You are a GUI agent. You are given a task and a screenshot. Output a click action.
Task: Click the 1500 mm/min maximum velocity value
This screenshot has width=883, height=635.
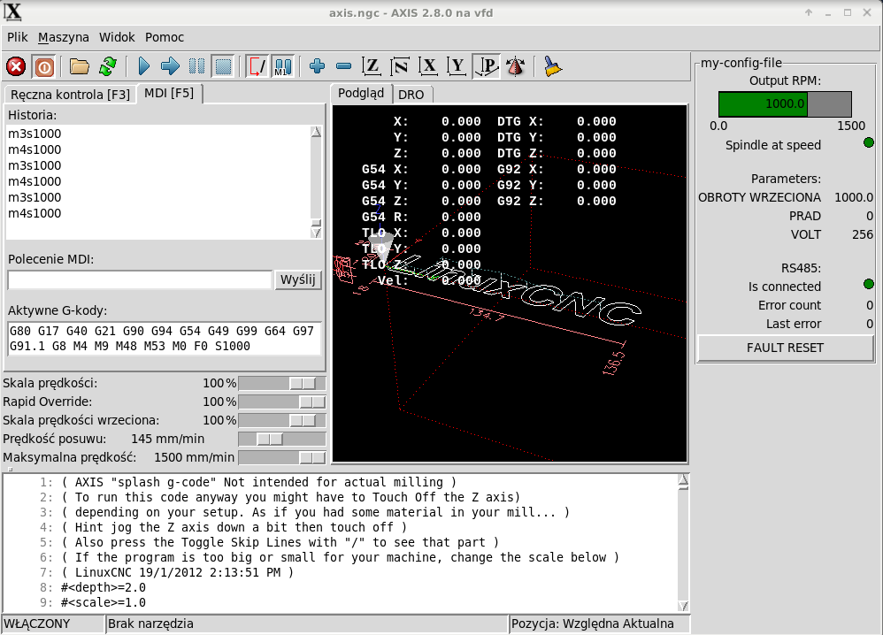tap(195, 457)
